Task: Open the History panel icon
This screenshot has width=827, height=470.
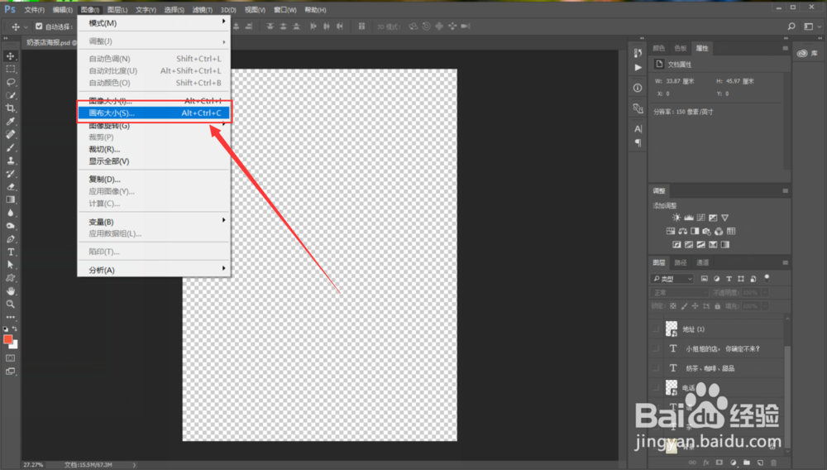Action: (x=638, y=53)
